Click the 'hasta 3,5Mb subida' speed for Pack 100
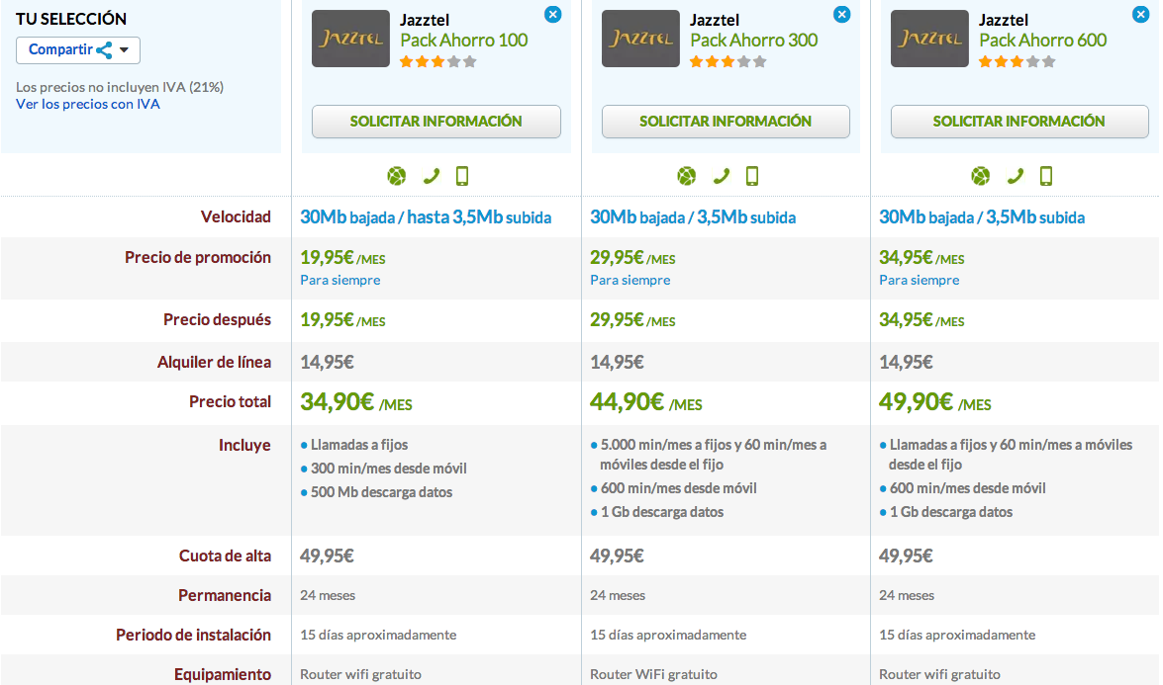The image size is (1163, 685). (479, 217)
